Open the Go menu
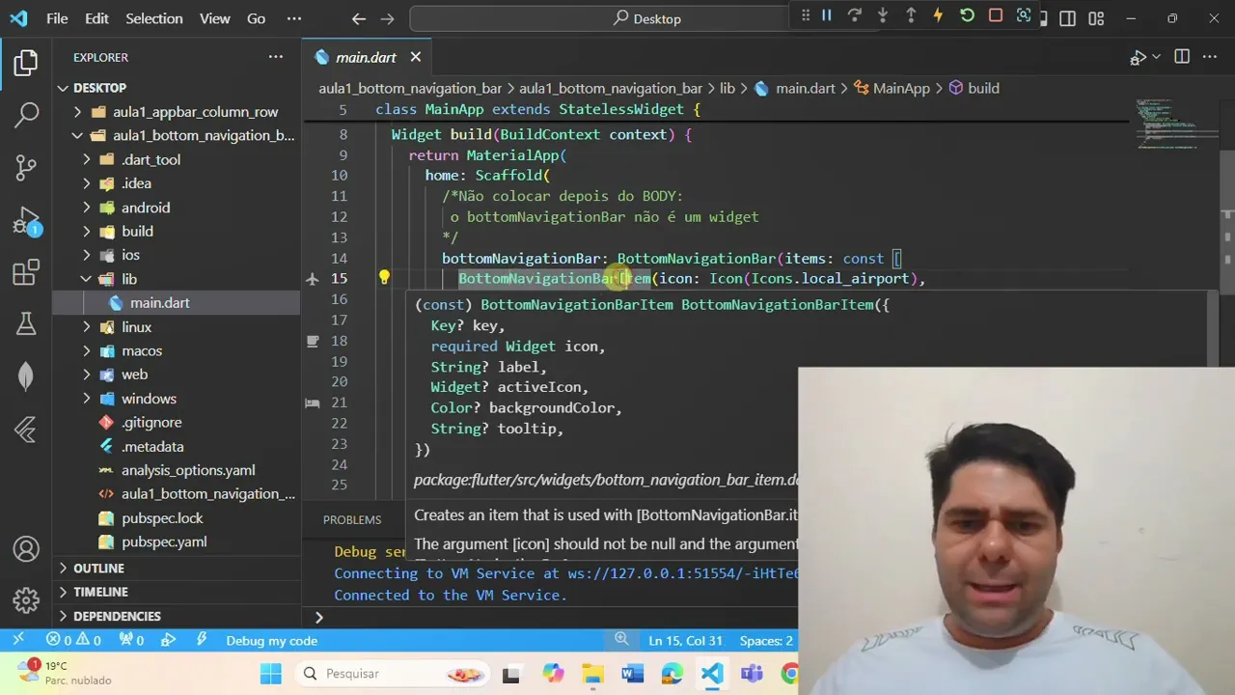The width and height of the screenshot is (1235, 695). (256, 18)
